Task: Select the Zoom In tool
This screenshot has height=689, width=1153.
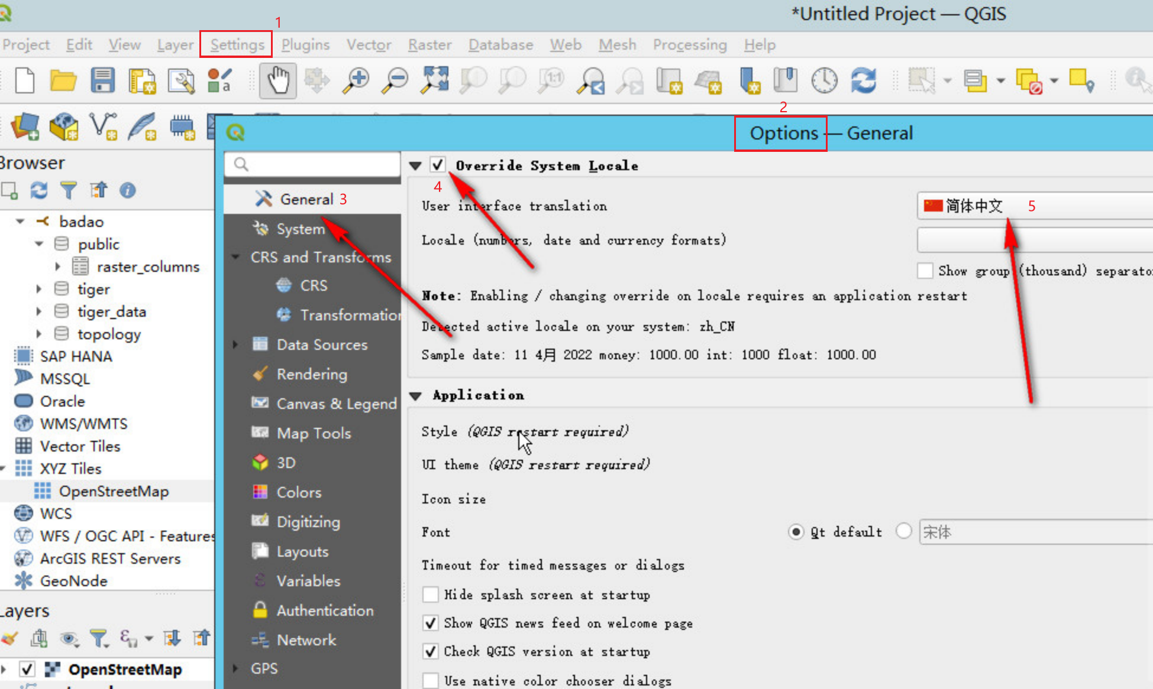Action: tap(356, 80)
